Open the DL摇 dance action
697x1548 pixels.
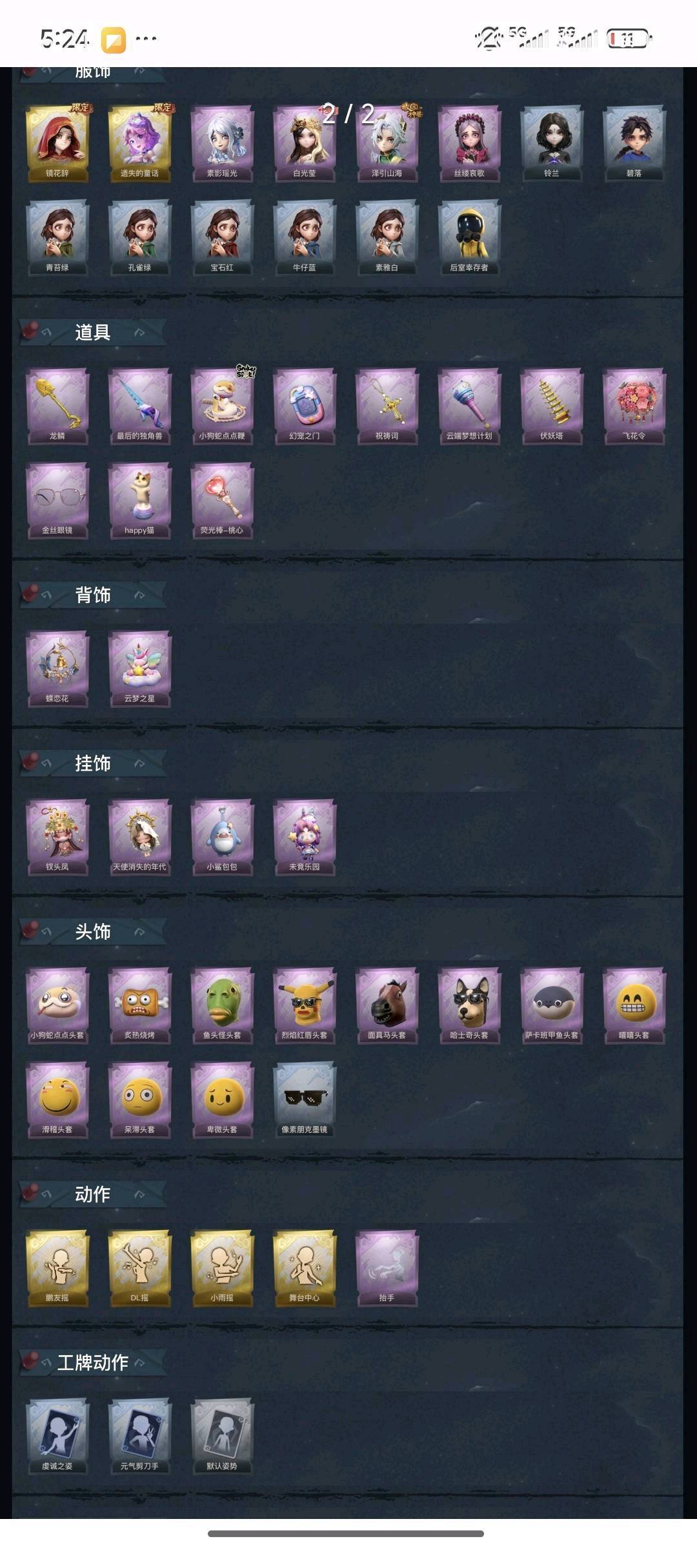[x=139, y=1267]
